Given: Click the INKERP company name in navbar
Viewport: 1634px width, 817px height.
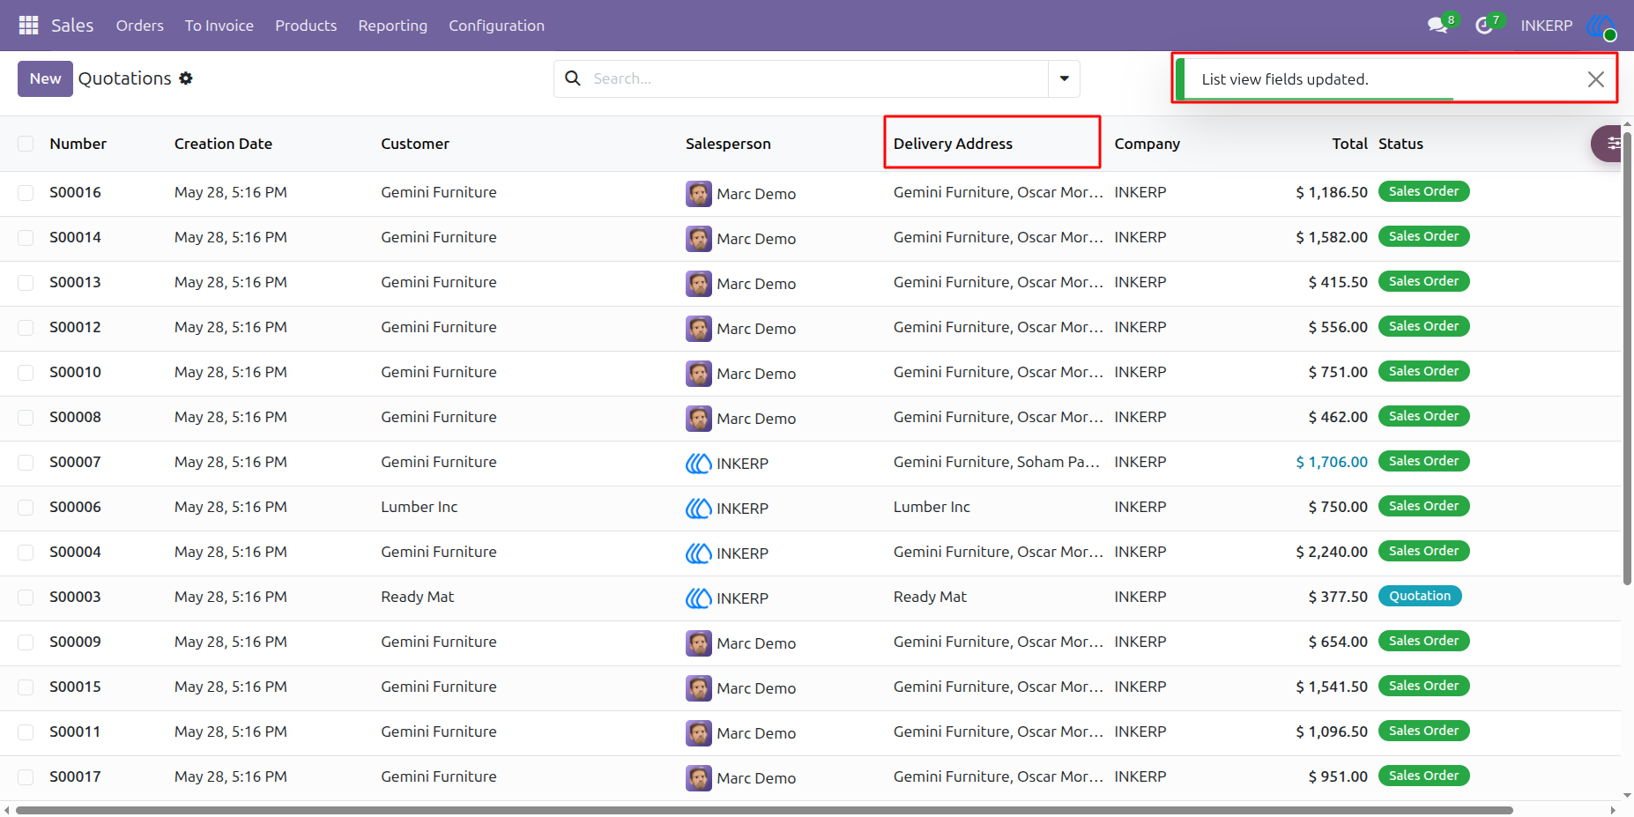Looking at the screenshot, I should pos(1546,26).
